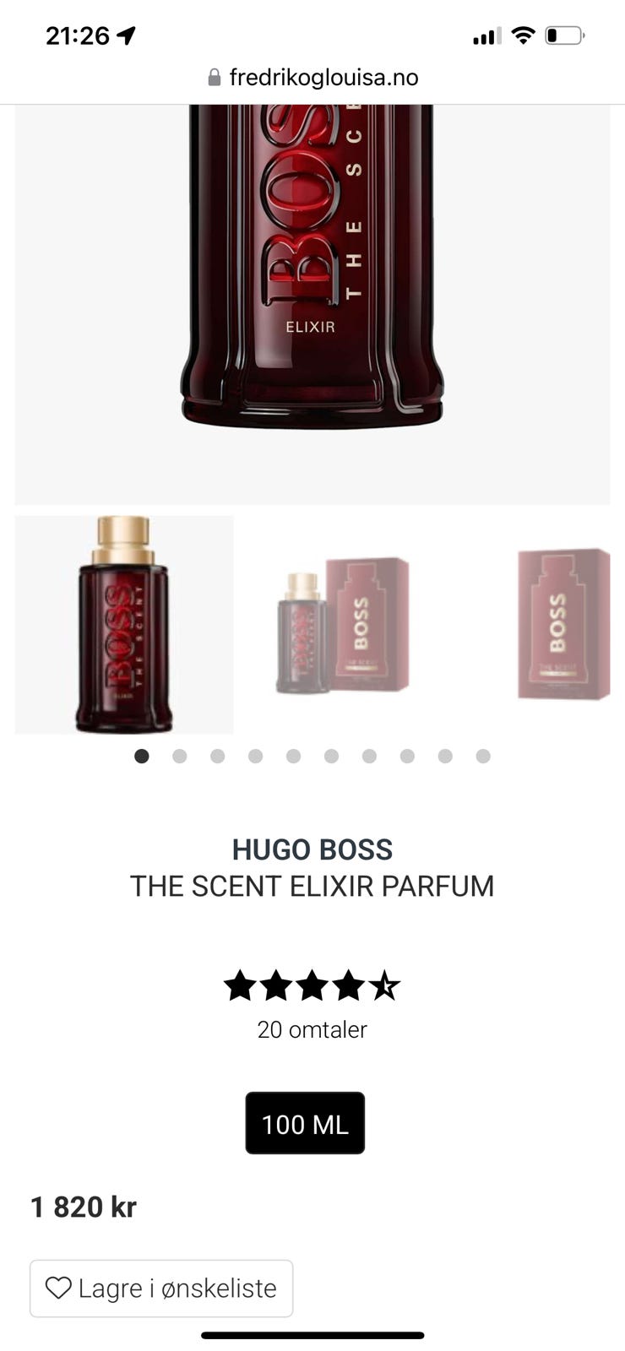Viewport: 625px width, 1351px height.
Task: Tap the battery indicator icon
Action: [565, 35]
